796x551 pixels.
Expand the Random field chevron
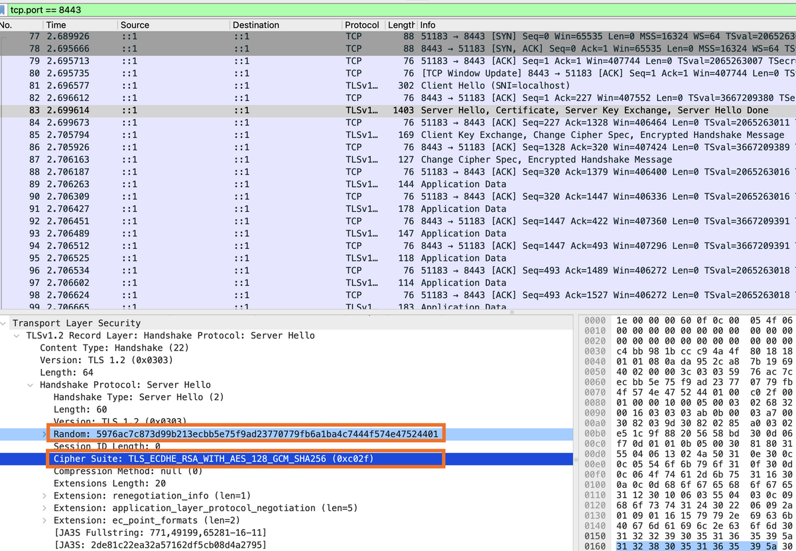click(44, 434)
